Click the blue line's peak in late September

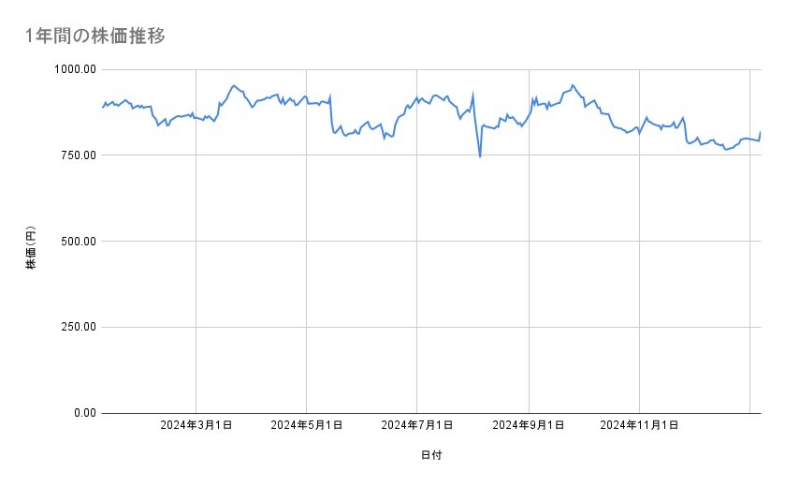pyautogui.click(x=572, y=85)
